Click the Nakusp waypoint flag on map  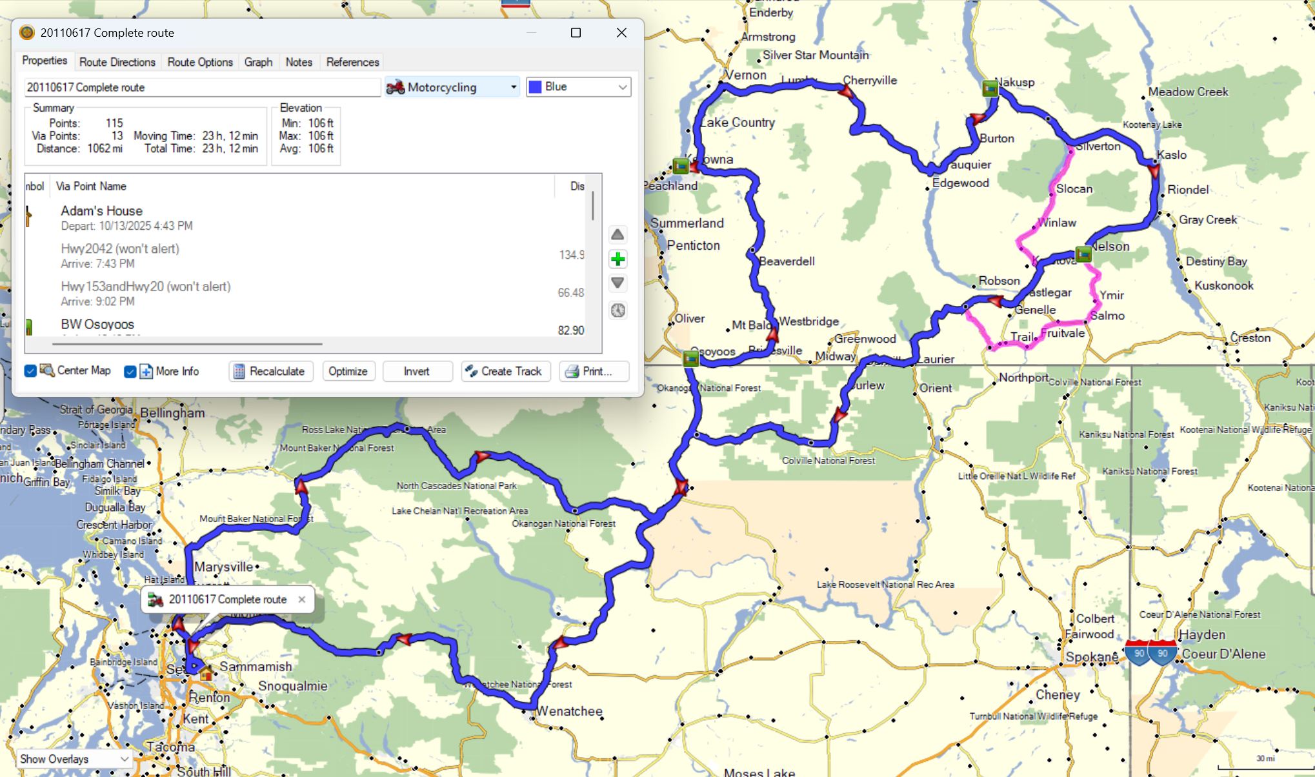990,88
